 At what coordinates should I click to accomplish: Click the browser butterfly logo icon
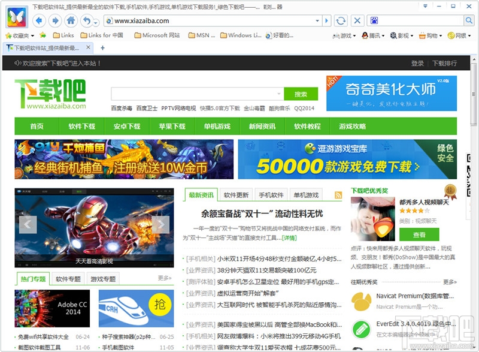(17, 17)
